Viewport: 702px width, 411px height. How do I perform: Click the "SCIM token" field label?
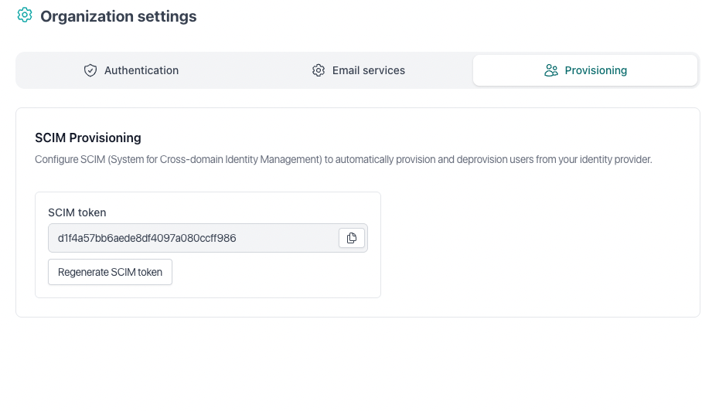(x=77, y=212)
